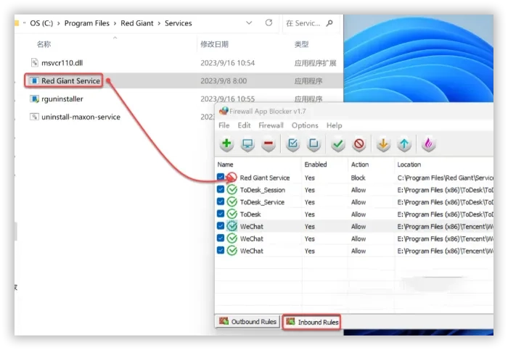Image resolution: width=508 pixels, height=350 pixels.
Task: Click the blue up-arrow toolbar icon
Action: point(404,143)
